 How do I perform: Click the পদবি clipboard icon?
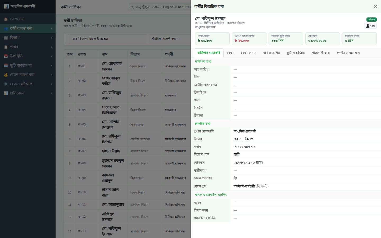(6, 47)
